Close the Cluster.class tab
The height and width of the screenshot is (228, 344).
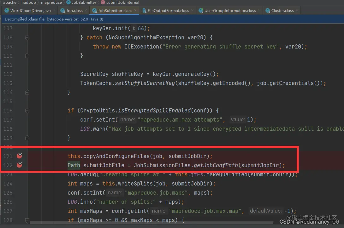tap(297, 10)
